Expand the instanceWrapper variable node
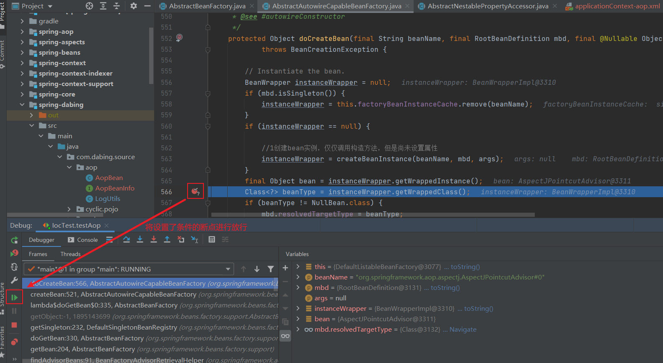663x363 pixels. click(x=298, y=308)
